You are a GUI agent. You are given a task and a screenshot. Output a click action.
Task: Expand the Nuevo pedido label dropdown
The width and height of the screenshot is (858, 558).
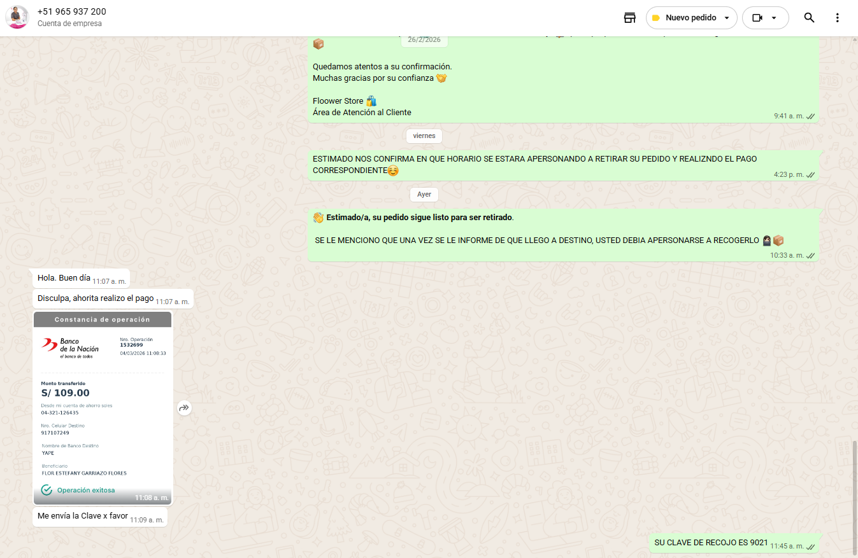[727, 18]
